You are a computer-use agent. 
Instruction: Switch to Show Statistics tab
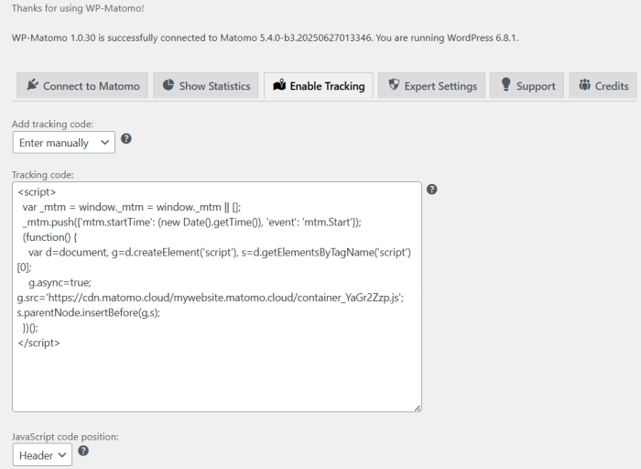tap(206, 86)
